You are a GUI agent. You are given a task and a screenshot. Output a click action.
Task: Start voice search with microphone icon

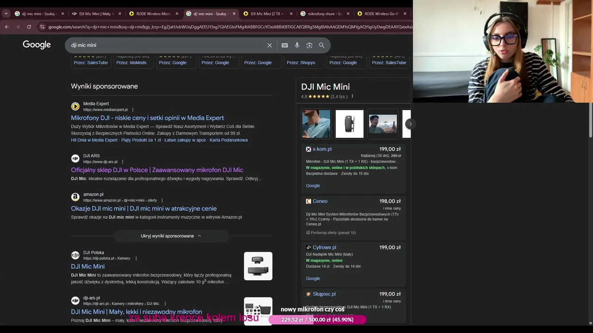[297, 45]
